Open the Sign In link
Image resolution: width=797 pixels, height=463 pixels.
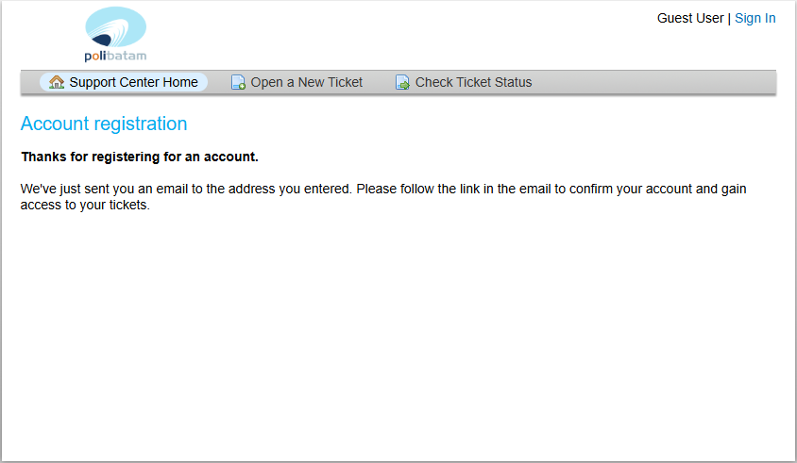coord(755,18)
